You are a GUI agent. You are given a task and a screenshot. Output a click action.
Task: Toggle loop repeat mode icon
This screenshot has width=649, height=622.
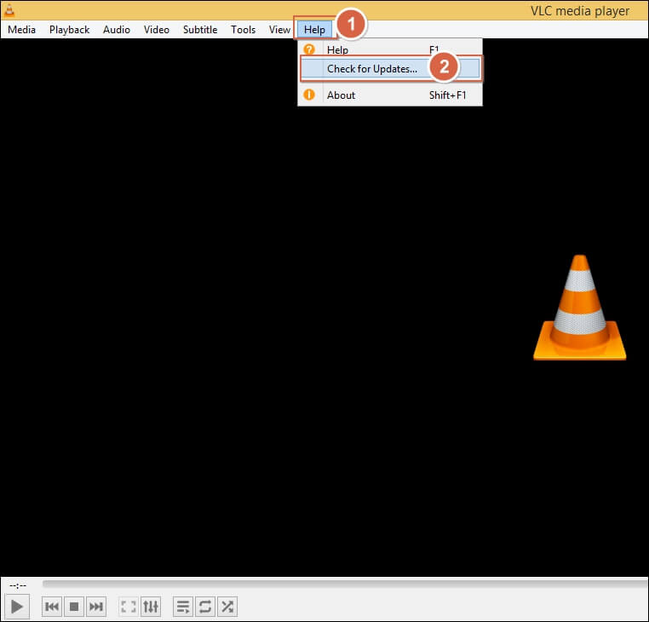(205, 607)
